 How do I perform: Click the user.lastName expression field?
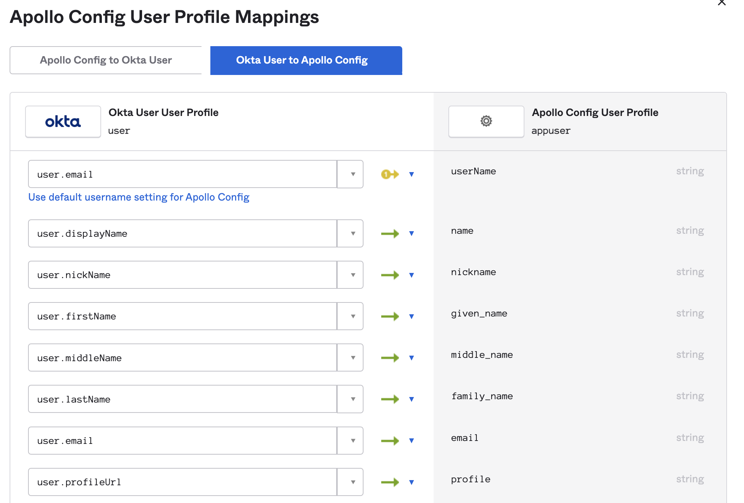pos(183,399)
